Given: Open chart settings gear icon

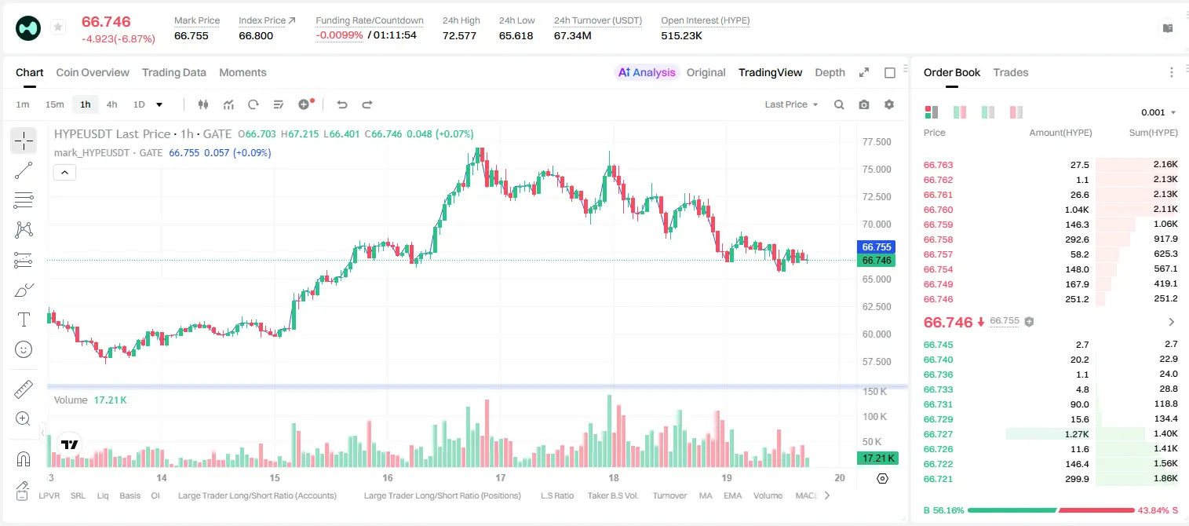Looking at the screenshot, I should [889, 104].
